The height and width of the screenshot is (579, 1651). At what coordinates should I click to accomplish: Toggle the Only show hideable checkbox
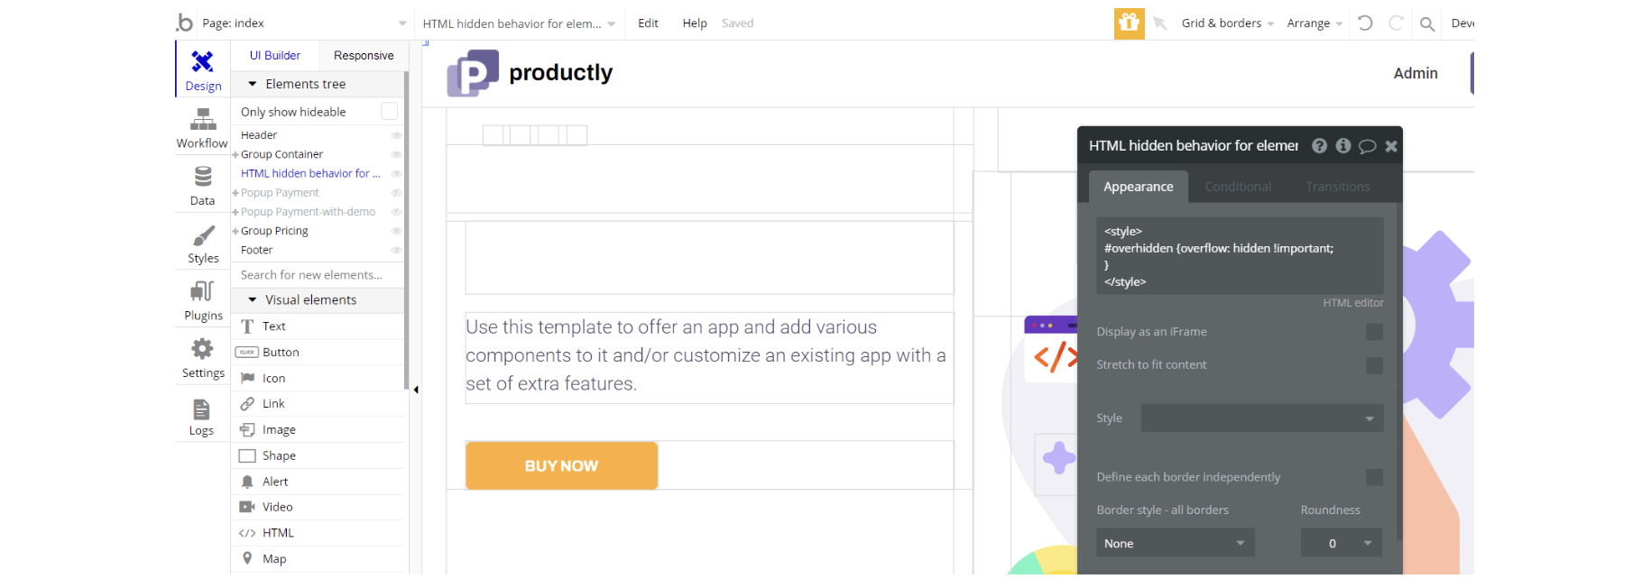click(x=389, y=111)
